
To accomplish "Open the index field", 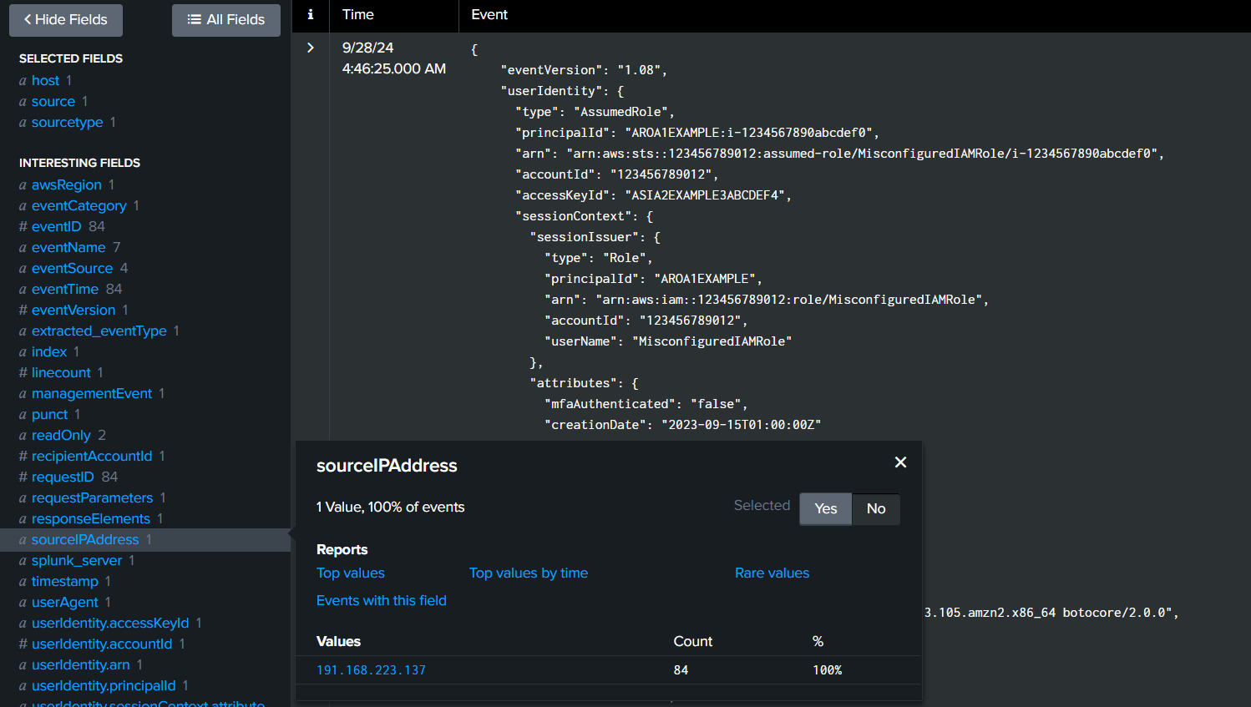I will click(49, 351).
